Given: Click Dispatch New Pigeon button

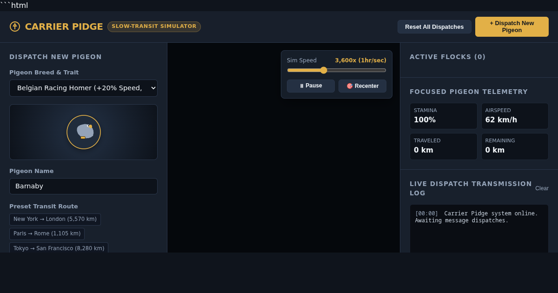Looking at the screenshot, I should pos(512,27).
